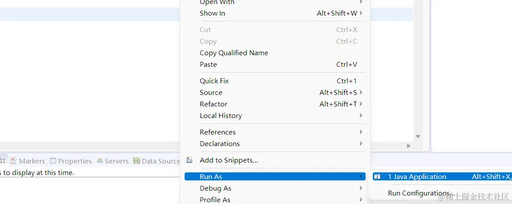Open the Refactor submenu

(275, 104)
